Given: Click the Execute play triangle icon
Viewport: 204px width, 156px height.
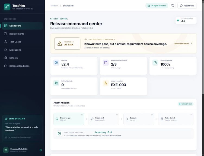Looking at the screenshot, I should coord(127,119).
